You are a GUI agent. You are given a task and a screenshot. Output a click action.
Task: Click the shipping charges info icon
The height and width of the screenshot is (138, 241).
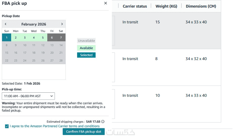coord(103,121)
